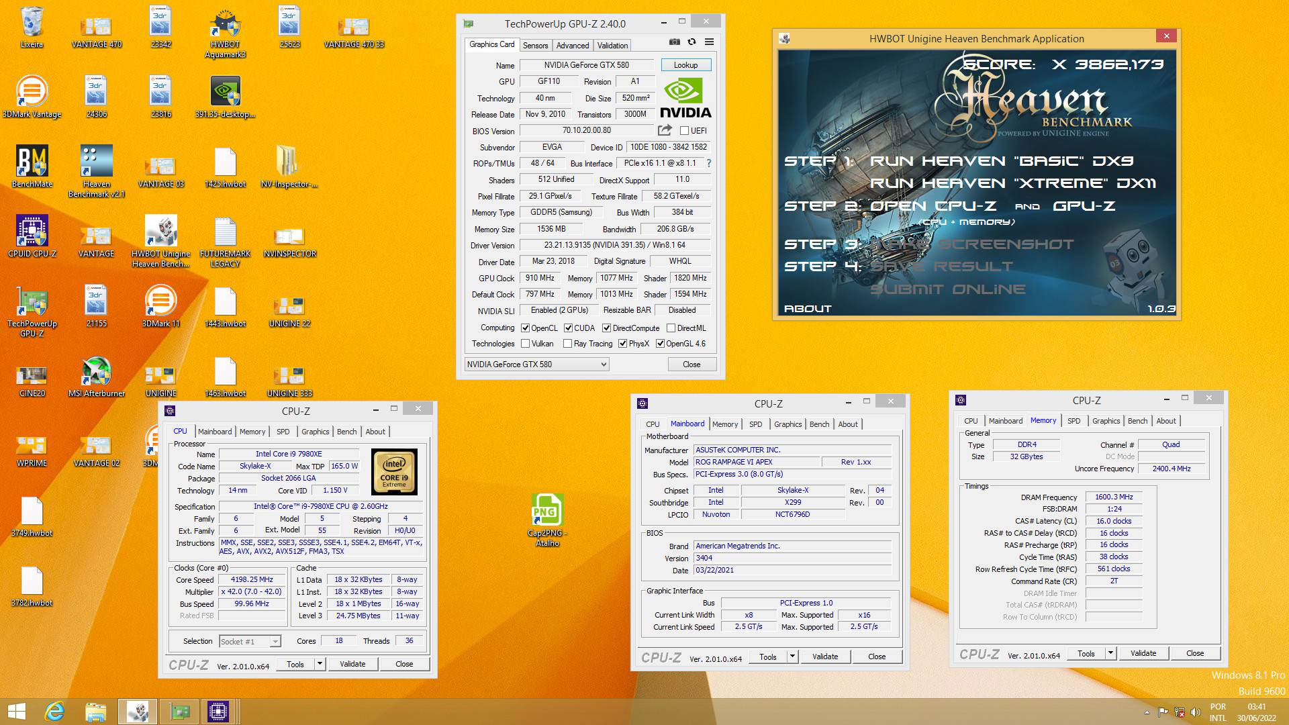Launch the MSI Afterburner desktop shortcut
1289x725 pixels.
[96, 376]
